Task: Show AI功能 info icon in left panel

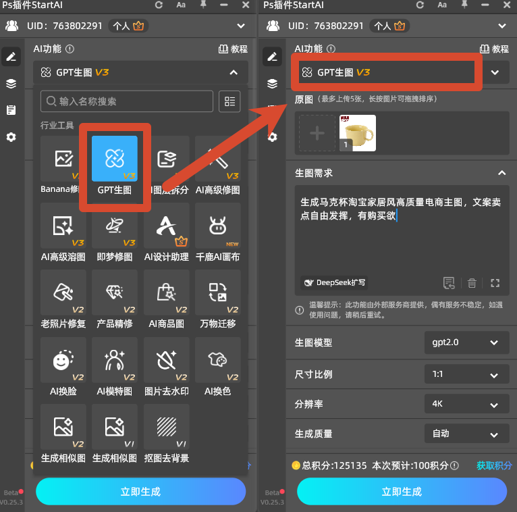Action: (70, 49)
